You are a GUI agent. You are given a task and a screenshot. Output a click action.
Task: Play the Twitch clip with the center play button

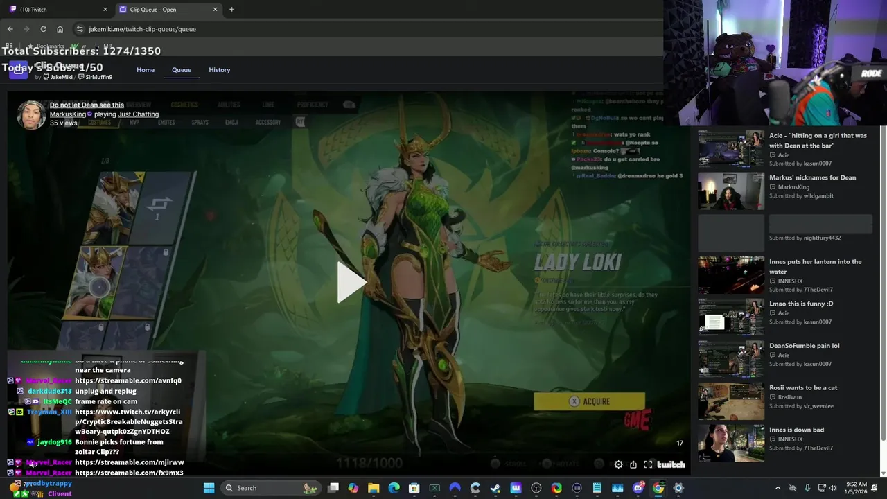pos(351,282)
